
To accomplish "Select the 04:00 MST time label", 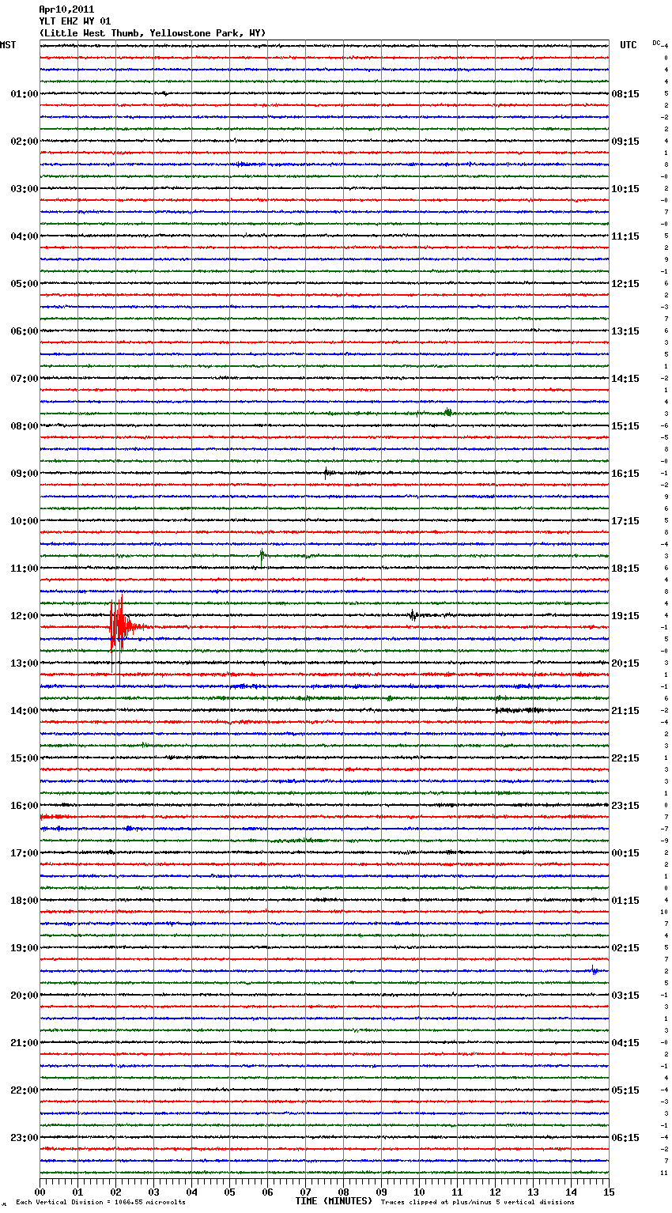I will [24, 236].
